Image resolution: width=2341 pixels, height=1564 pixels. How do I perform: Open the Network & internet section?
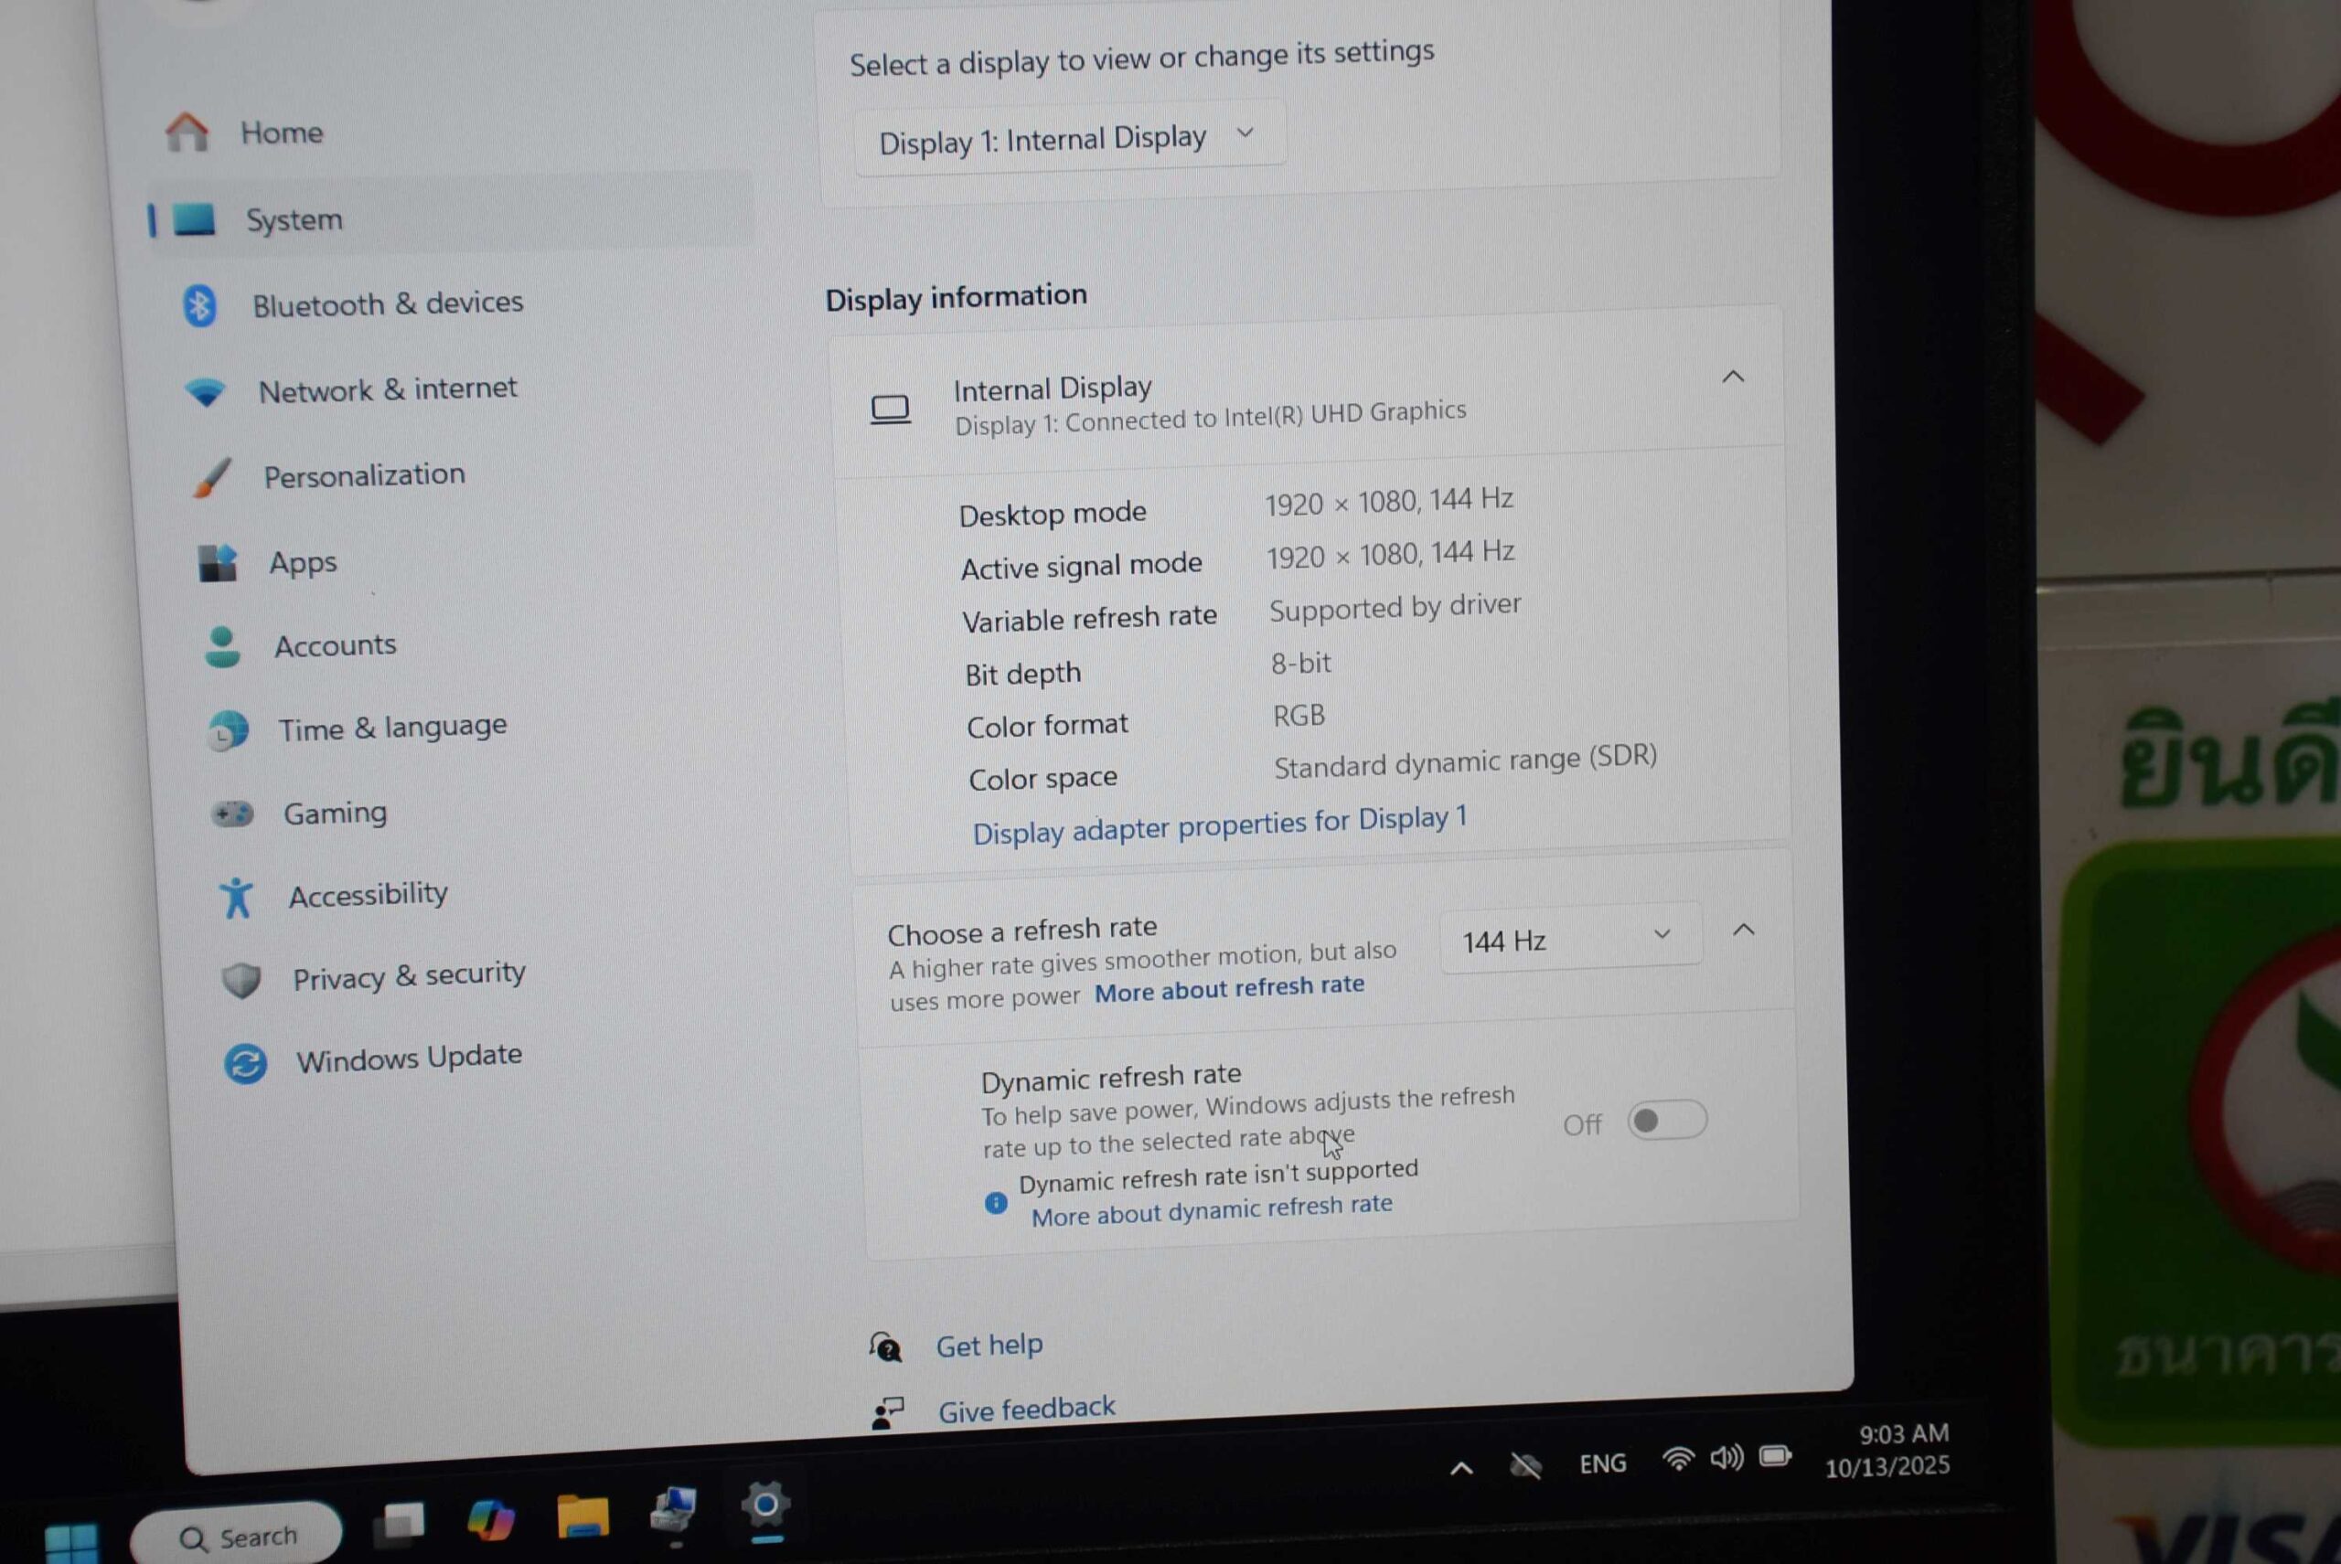tap(386, 389)
